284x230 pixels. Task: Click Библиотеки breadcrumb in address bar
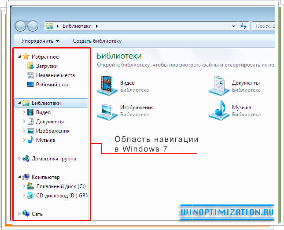[77, 26]
